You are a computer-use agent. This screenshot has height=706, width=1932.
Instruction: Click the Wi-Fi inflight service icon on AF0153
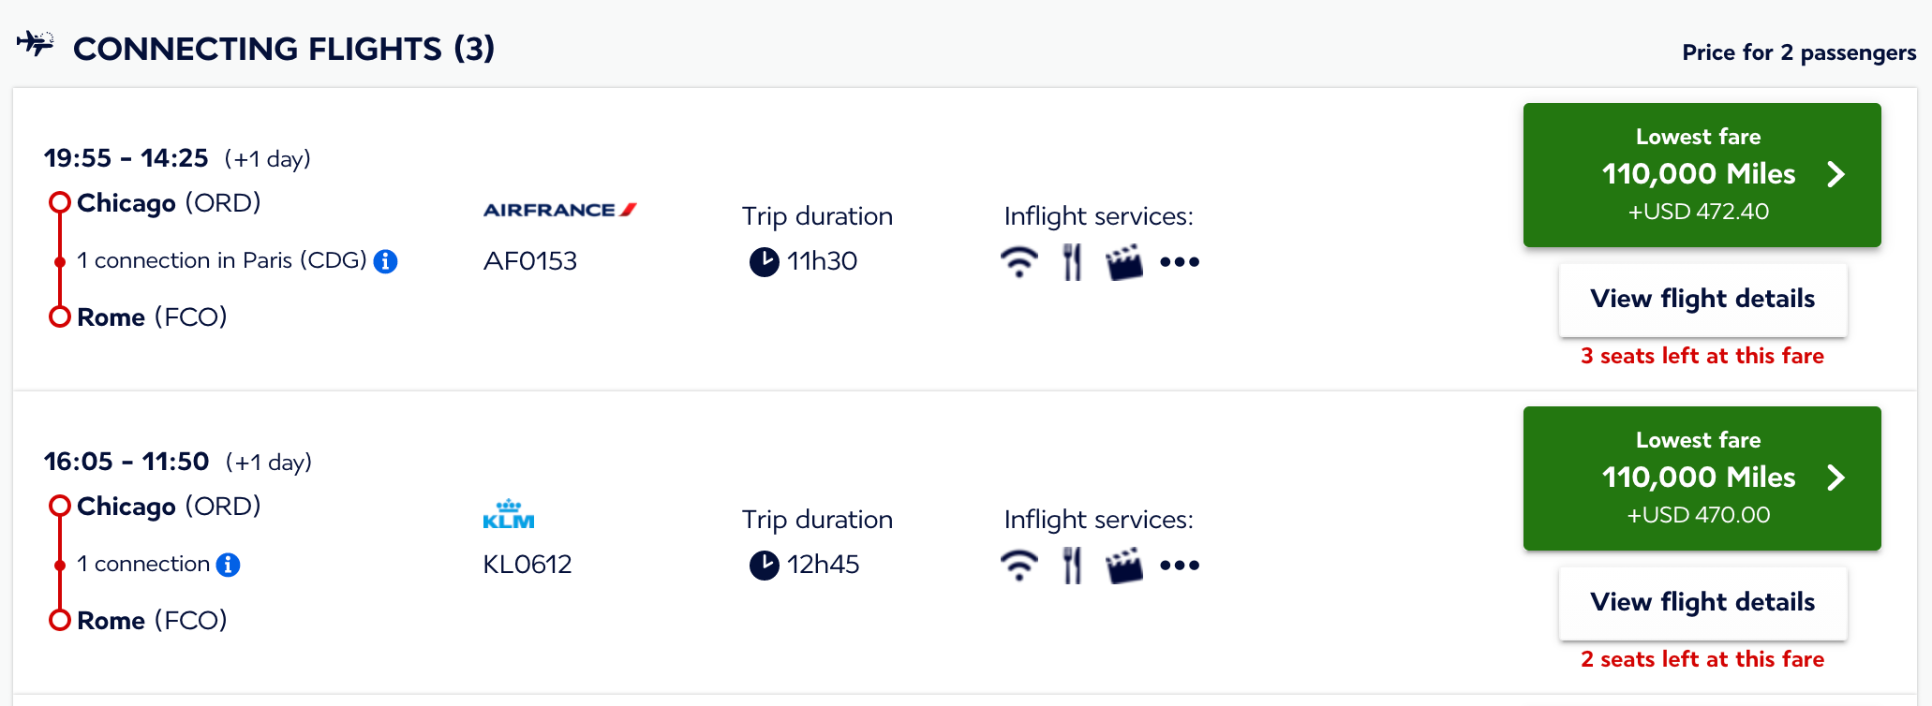pyautogui.click(x=1020, y=261)
